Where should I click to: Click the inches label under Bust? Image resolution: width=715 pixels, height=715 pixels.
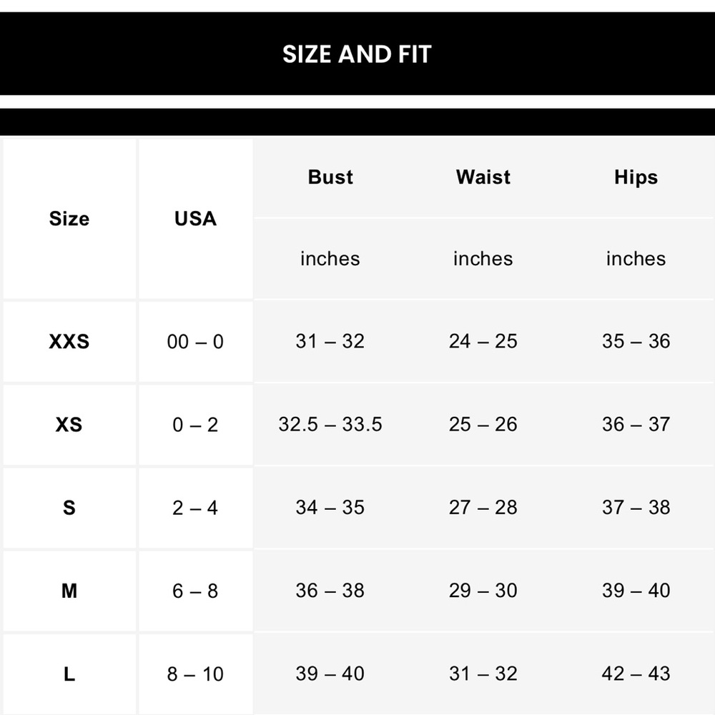[x=330, y=259]
